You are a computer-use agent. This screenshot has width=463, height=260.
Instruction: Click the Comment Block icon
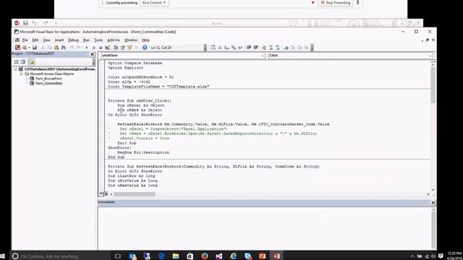click(271, 48)
